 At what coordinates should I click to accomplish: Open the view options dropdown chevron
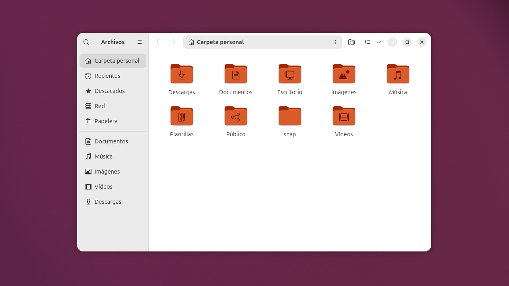coord(378,42)
